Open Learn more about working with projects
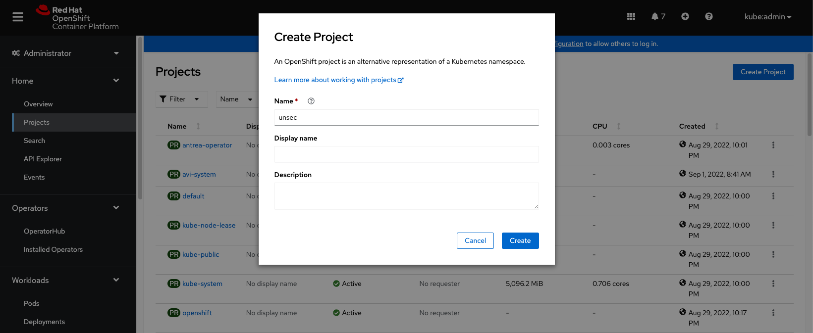The image size is (813, 333). (x=339, y=80)
